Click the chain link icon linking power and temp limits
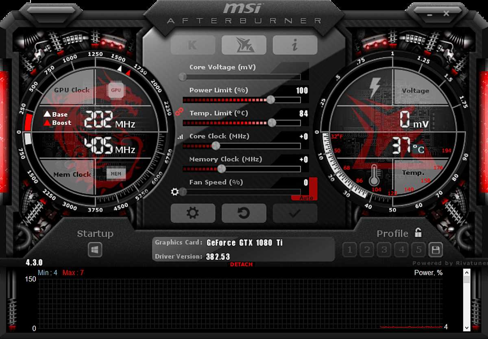The width and height of the screenshot is (488, 339). click(x=179, y=111)
